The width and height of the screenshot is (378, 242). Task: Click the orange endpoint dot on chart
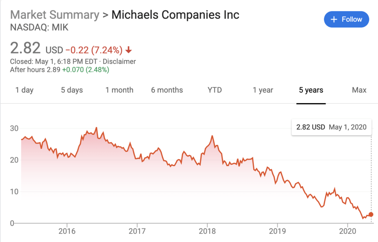click(x=371, y=214)
